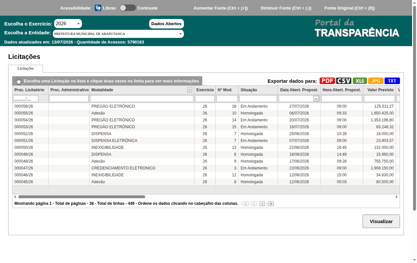Go to the previous page of results

click(x=254, y=203)
